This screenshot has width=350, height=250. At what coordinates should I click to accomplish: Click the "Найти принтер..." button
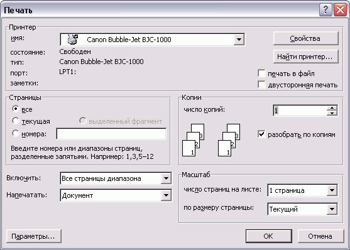pyautogui.click(x=306, y=57)
